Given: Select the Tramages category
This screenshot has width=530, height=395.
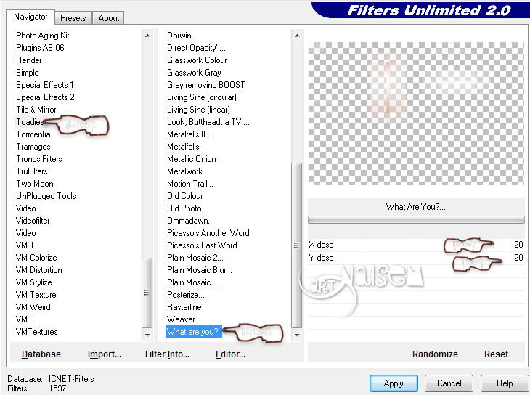Looking at the screenshot, I should 33,147.
